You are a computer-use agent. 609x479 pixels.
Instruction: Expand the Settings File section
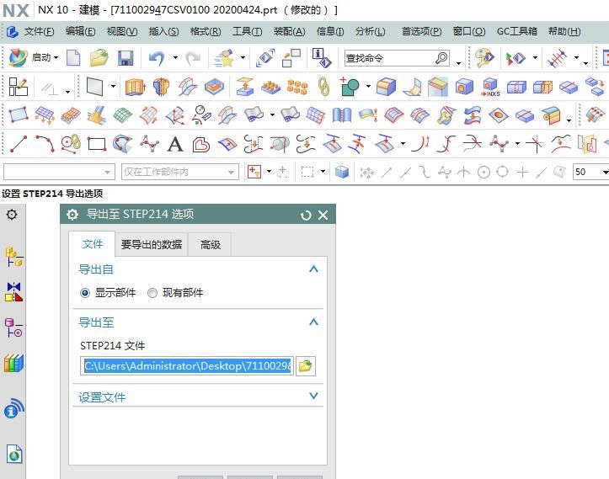(313, 396)
